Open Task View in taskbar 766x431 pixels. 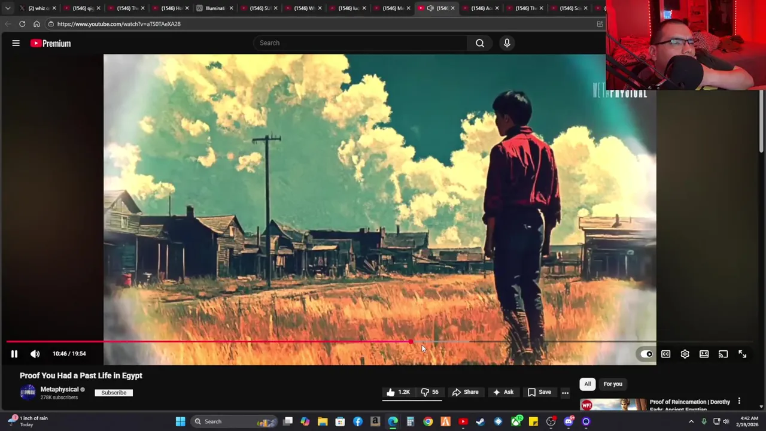[x=288, y=421]
